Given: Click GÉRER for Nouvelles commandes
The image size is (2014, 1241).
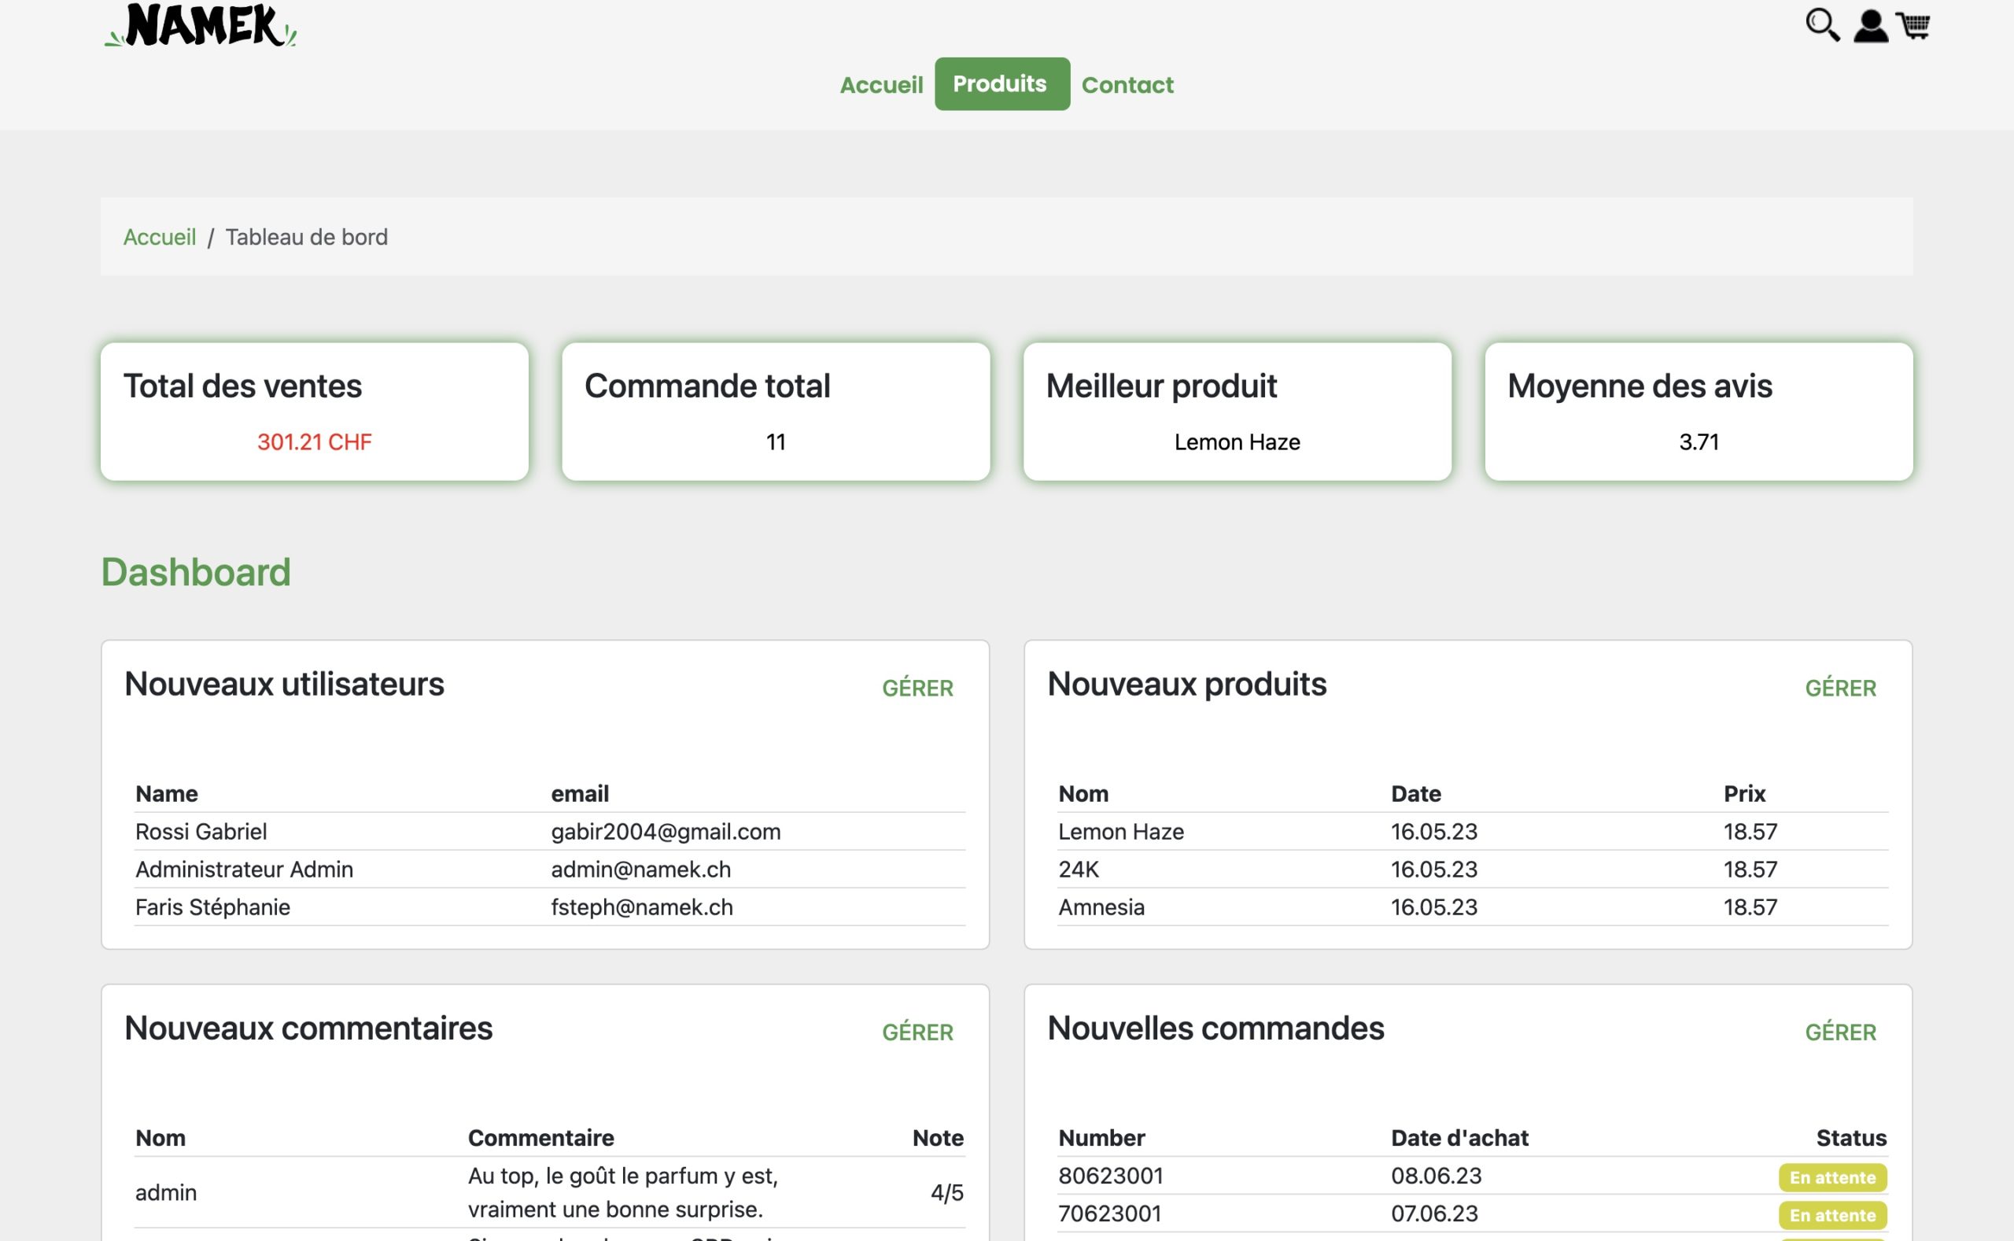Looking at the screenshot, I should (x=1840, y=1032).
